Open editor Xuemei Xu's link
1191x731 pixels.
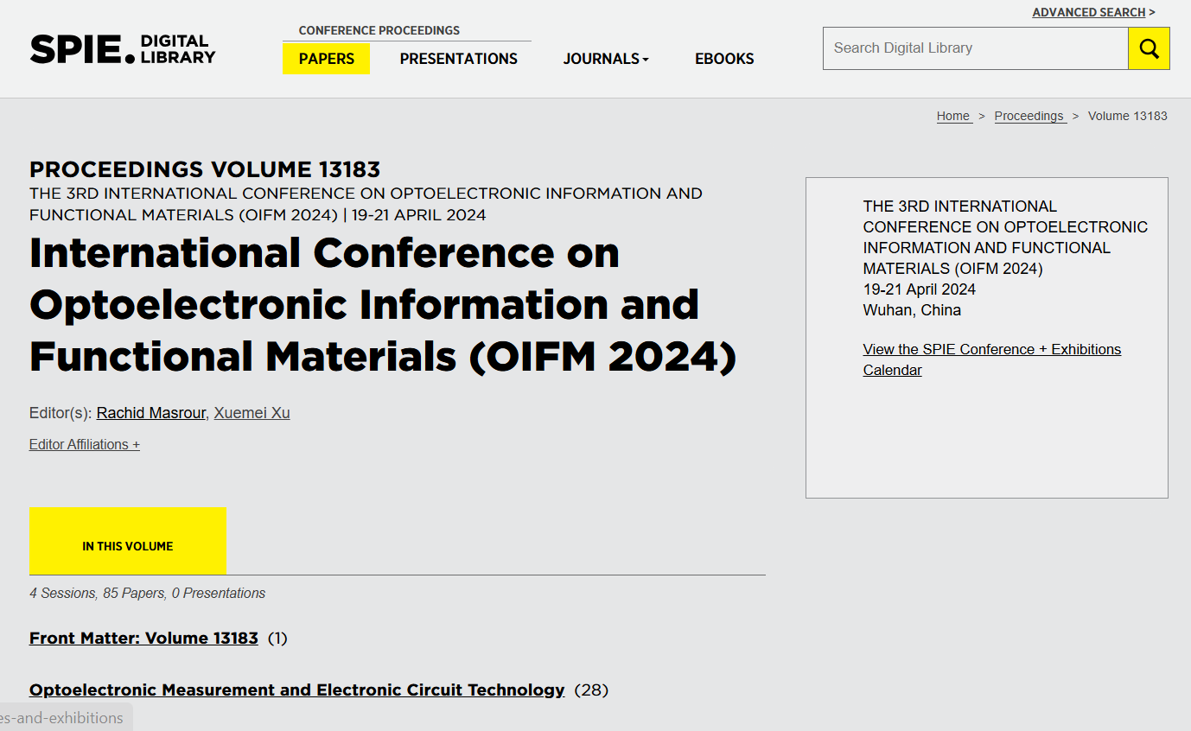point(252,413)
